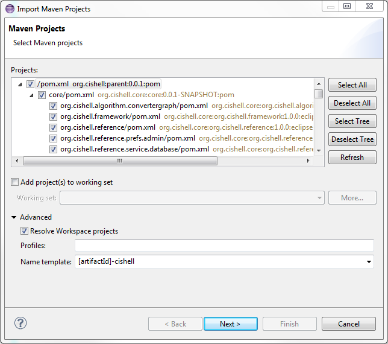Open the Name template dropdown
This screenshot has height=344, width=388.
point(369,262)
